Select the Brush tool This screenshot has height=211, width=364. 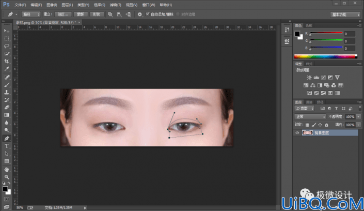click(x=7, y=85)
